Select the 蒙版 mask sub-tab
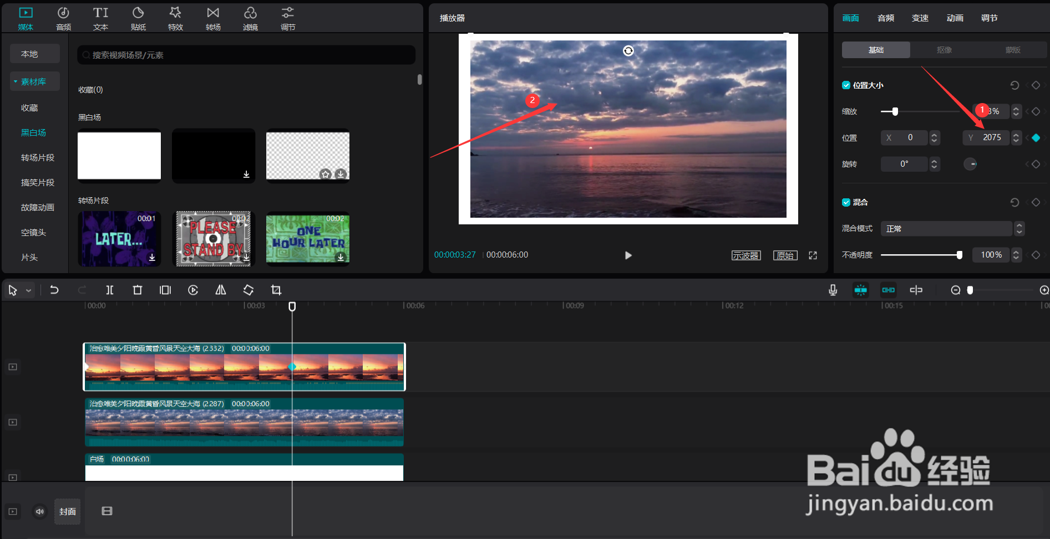 coord(1013,50)
